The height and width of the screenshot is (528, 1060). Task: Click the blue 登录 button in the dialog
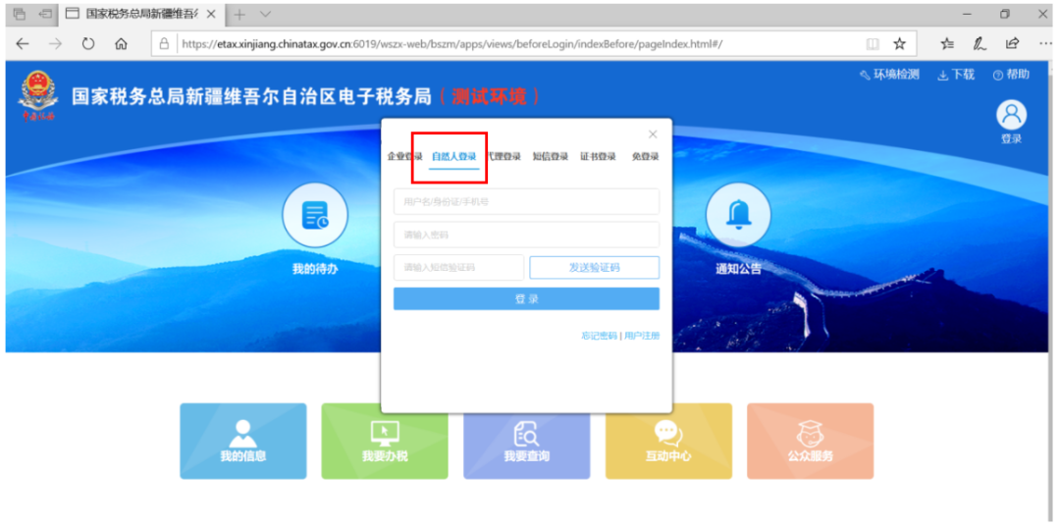point(527,298)
